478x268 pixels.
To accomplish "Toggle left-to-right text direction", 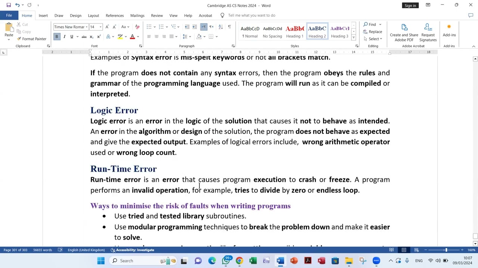I will 204,27.
